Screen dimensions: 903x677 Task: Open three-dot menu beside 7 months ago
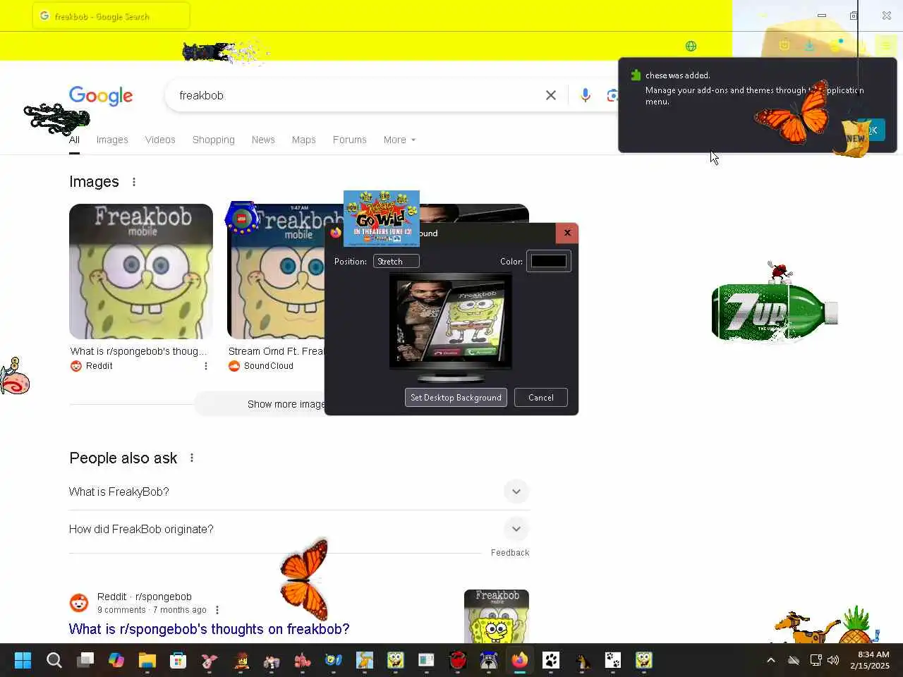(x=217, y=610)
